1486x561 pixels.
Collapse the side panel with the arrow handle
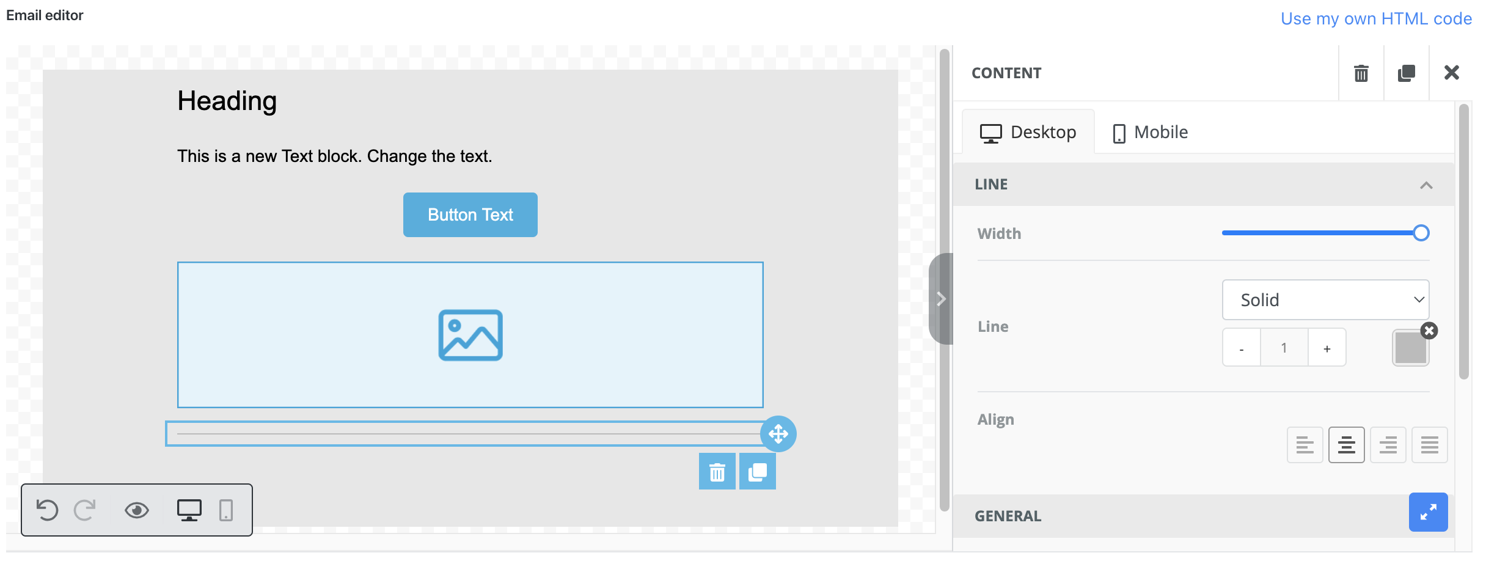pyautogui.click(x=941, y=299)
